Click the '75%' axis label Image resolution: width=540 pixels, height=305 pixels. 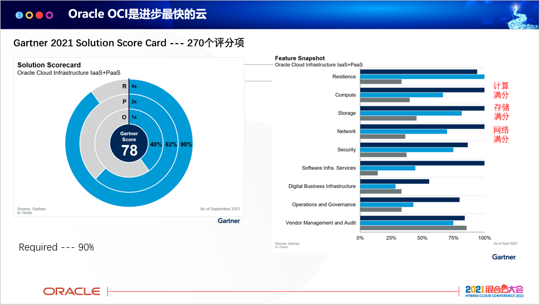pos(453,238)
